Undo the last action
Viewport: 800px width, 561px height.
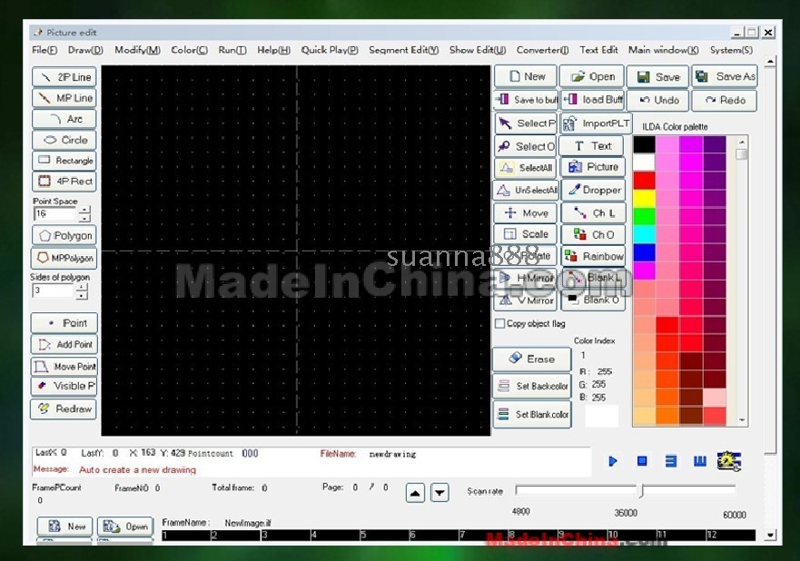click(x=657, y=100)
